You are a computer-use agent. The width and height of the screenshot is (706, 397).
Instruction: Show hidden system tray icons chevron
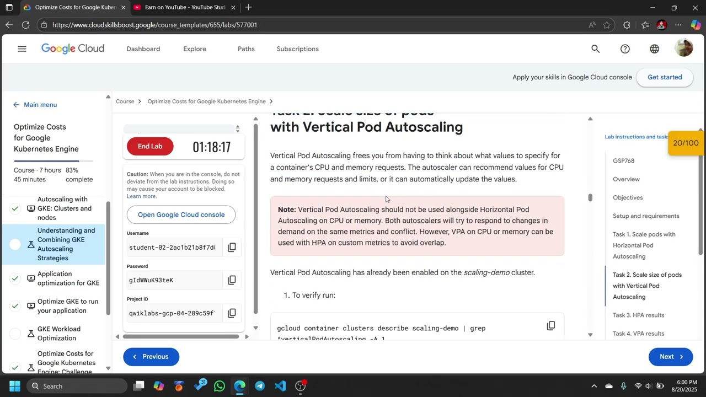coord(594,386)
